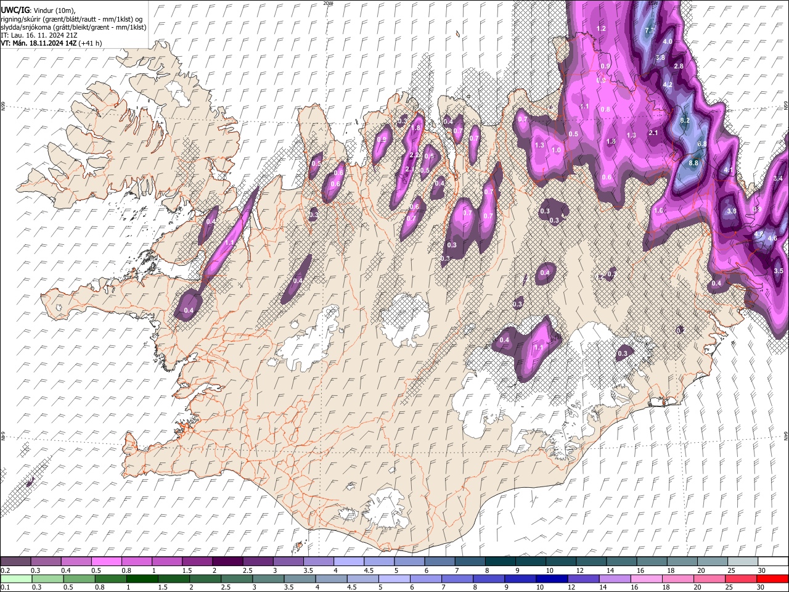Select bottom-row legend swatch between 5 and 6
Viewport: 789px width, 592px height.
[x=394, y=578]
